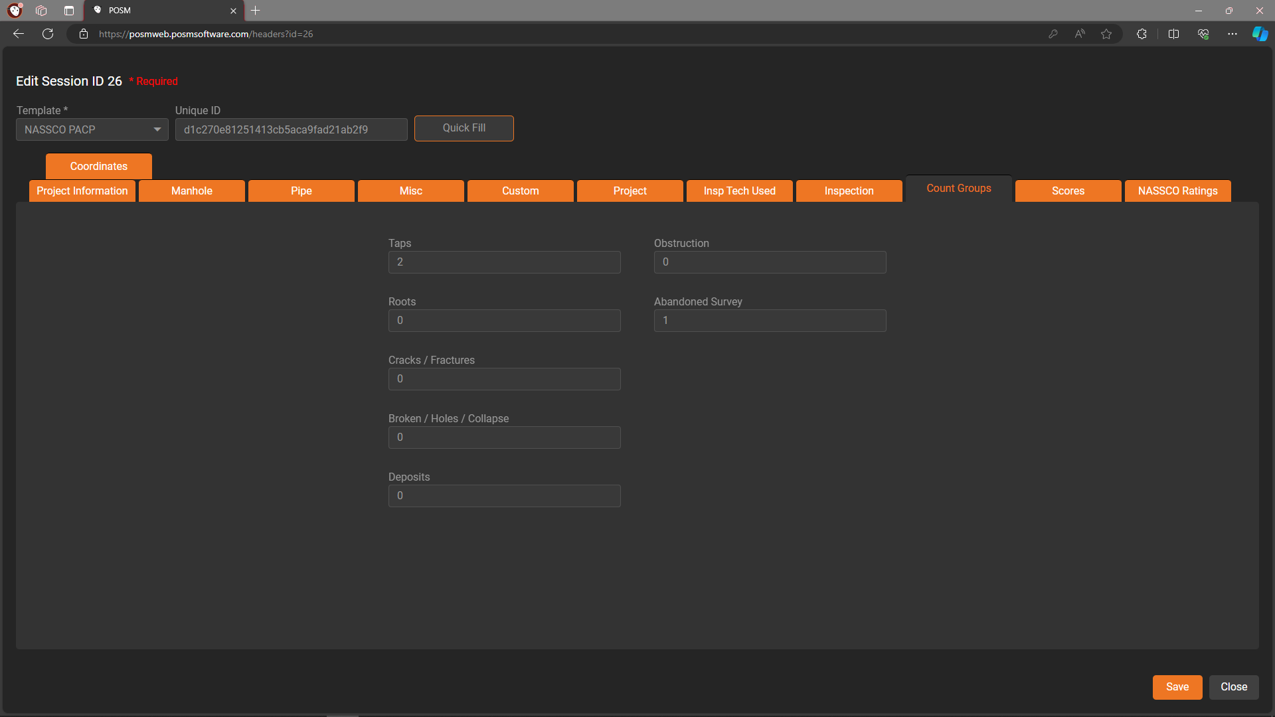Open the Manhole tab

(x=192, y=191)
